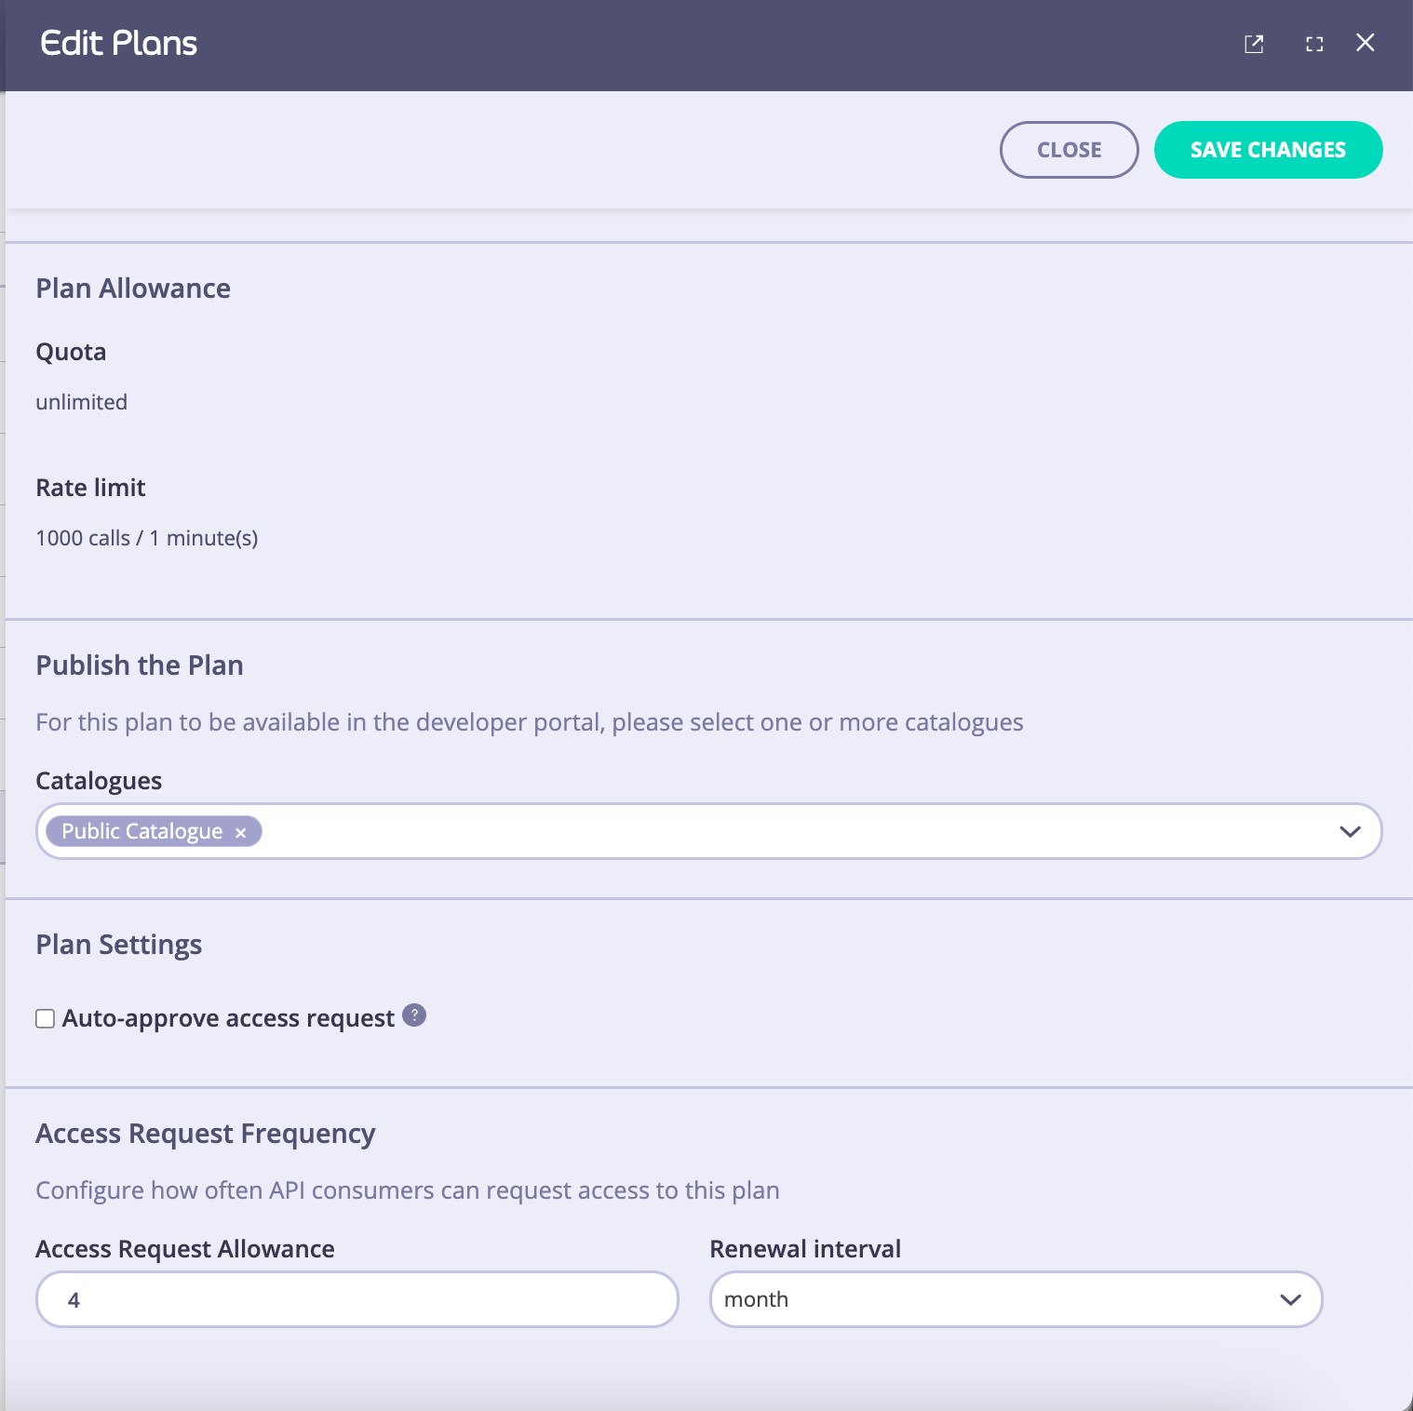The height and width of the screenshot is (1411, 1413).
Task: Expand the Edit Plans dialog to fullscreen
Action: 1314,44
